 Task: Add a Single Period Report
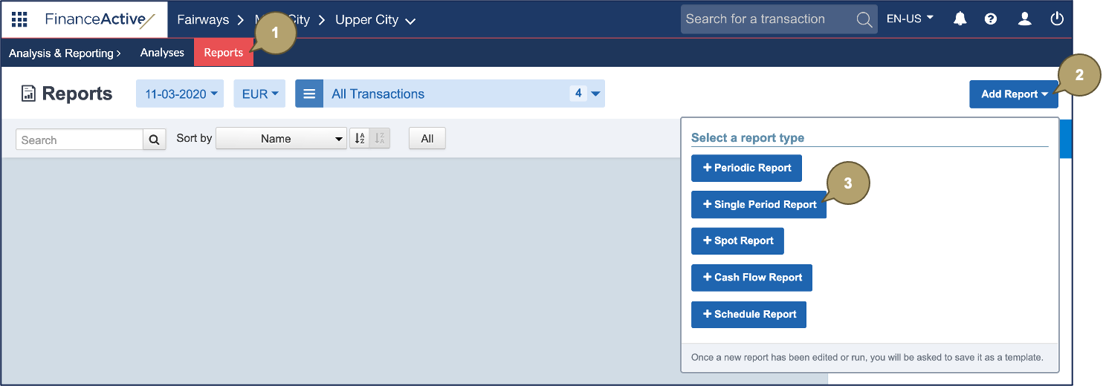tap(758, 205)
